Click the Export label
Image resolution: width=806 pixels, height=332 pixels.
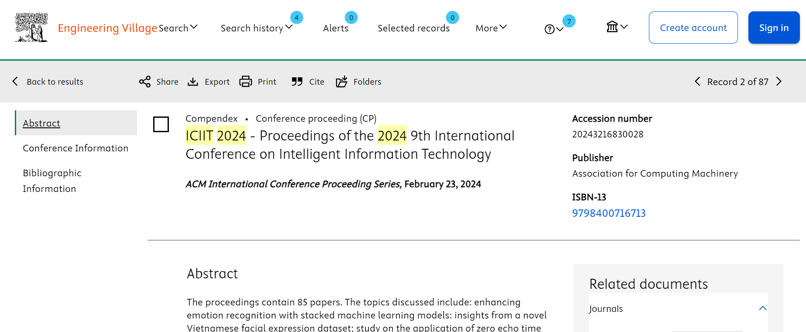pos(217,82)
